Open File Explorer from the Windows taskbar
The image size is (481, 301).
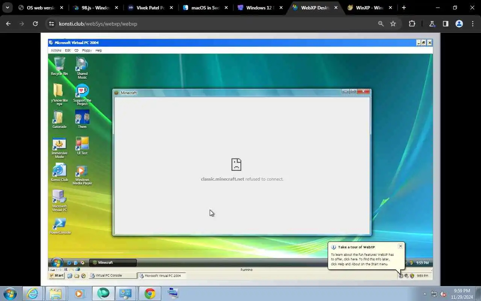(x=56, y=293)
